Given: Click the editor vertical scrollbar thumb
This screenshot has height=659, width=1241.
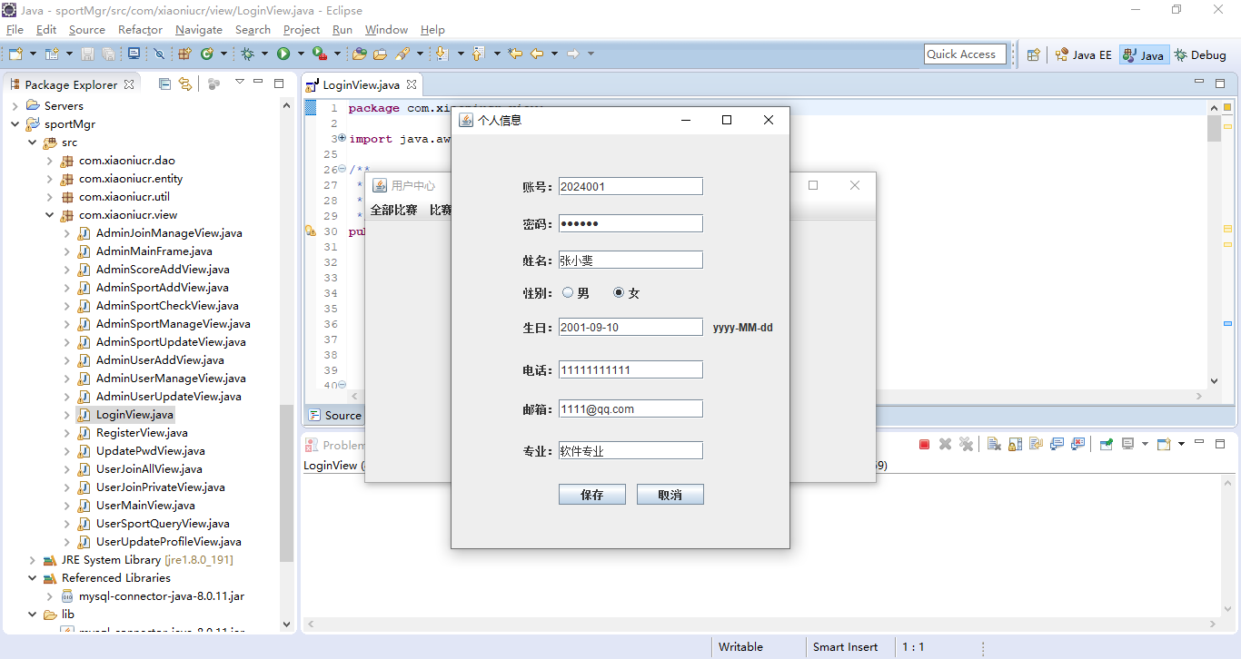Looking at the screenshot, I should point(1214,129).
